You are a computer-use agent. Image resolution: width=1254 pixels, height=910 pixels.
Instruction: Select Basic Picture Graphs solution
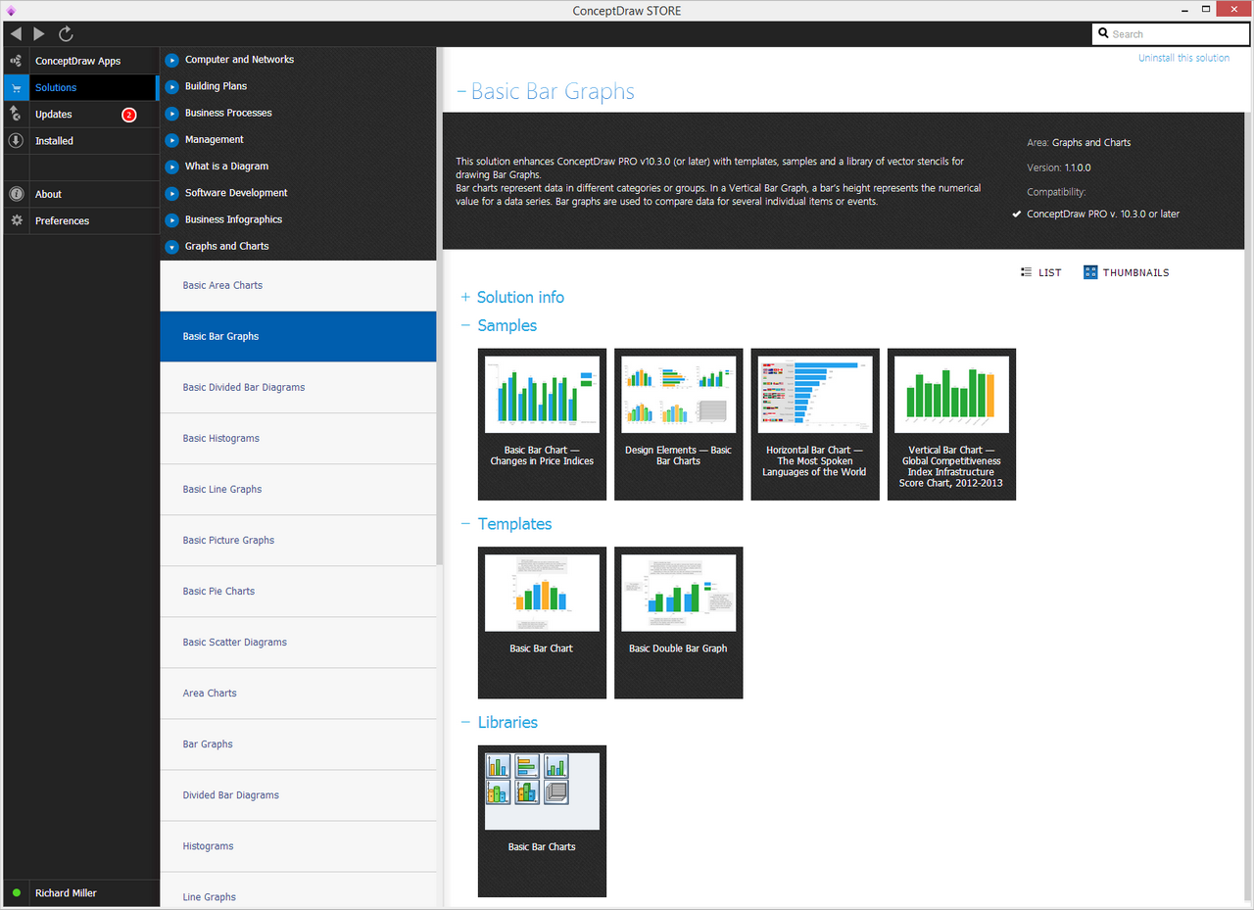coord(298,541)
